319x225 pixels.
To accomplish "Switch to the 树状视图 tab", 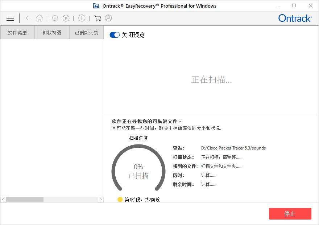I will (51, 32).
